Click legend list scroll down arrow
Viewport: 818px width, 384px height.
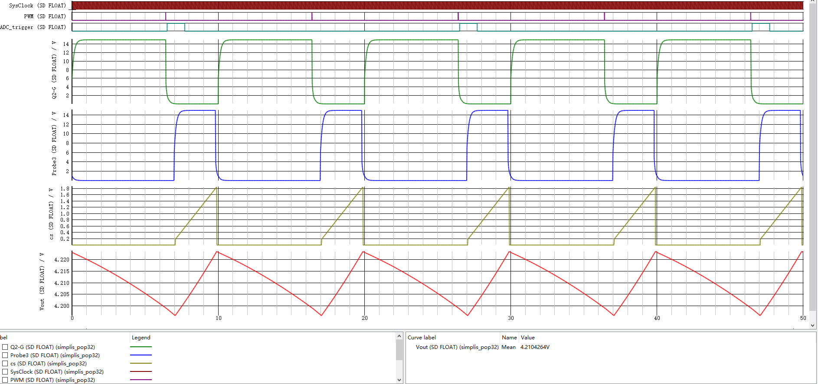399,380
